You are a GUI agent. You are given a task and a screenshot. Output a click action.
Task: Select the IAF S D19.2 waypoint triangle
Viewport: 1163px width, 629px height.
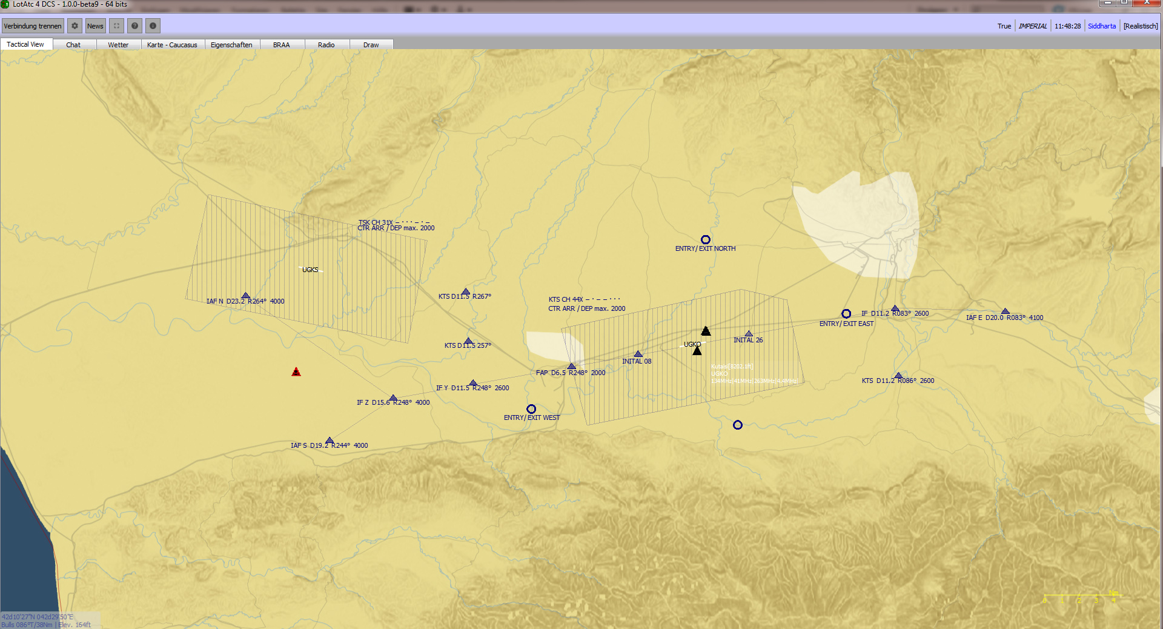pos(330,441)
